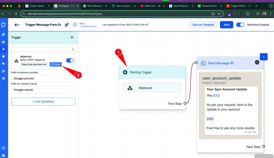Open the megaphone Broadcasts icon
This screenshot has width=274, height=158.
(3, 56)
